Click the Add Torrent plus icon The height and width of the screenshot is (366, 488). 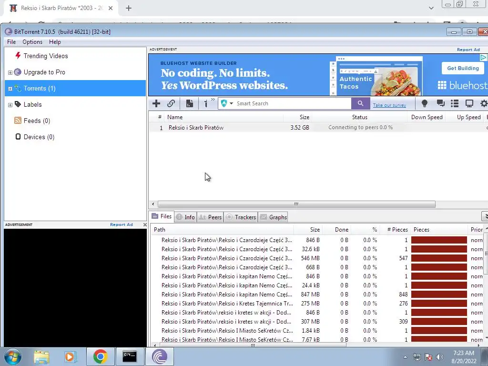[156, 103]
